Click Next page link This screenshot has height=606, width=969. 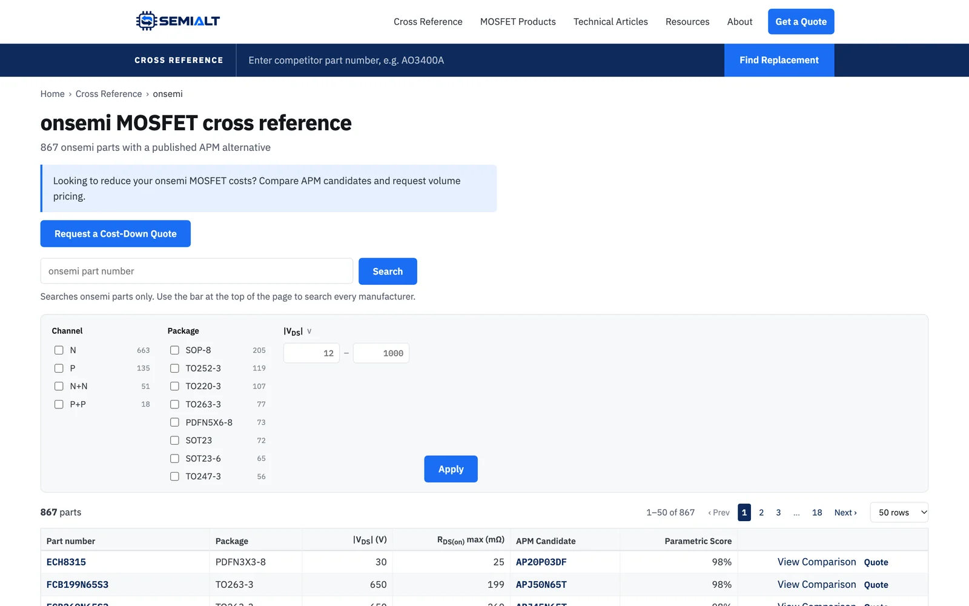click(845, 513)
